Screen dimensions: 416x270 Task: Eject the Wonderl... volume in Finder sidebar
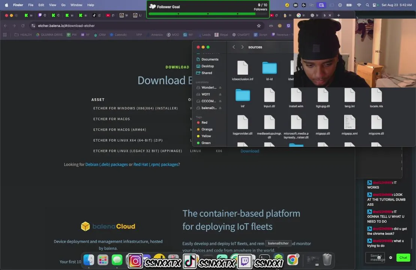(x=220, y=87)
